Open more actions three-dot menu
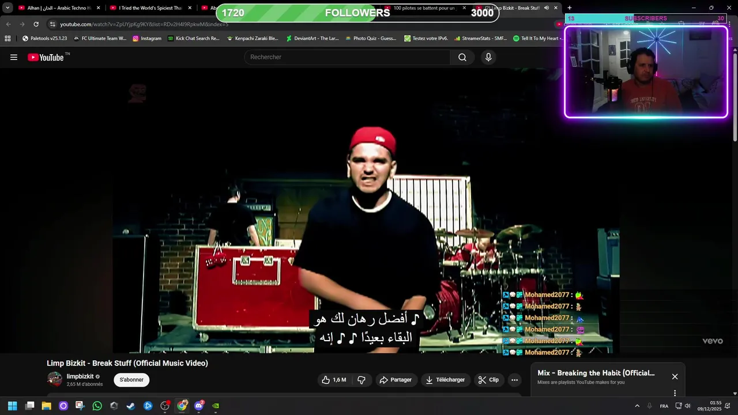738x415 pixels. point(514,380)
